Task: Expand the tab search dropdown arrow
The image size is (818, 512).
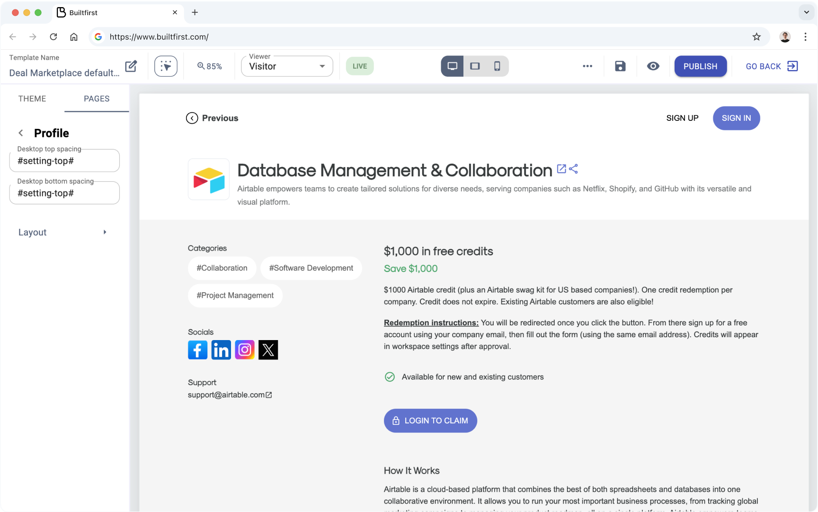Action: (807, 12)
